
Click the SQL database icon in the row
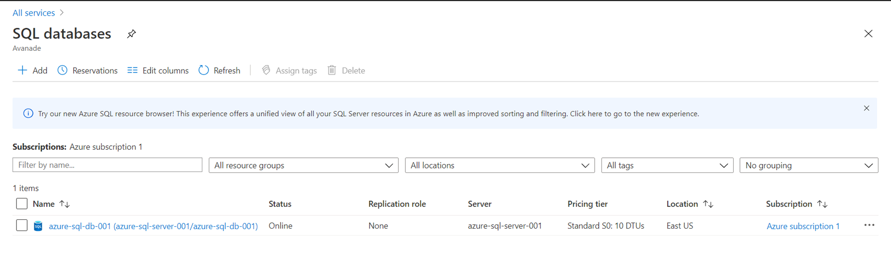pyautogui.click(x=38, y=226)
